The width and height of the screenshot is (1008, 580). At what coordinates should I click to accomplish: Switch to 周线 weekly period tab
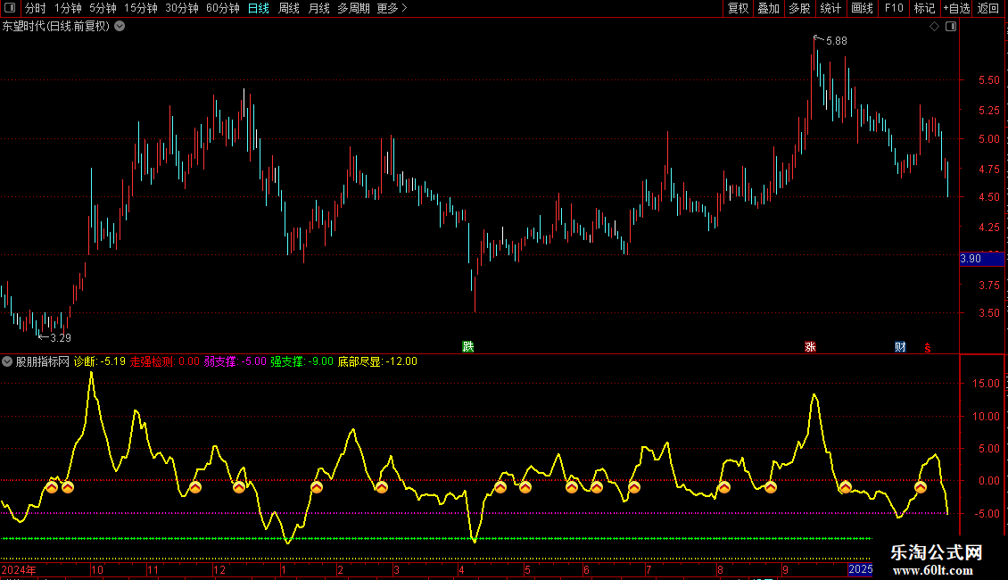click(x=289, y=9)
